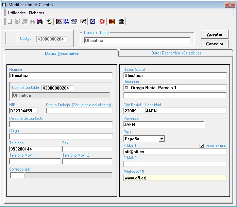Click the LOPD toolbar icon

(x=112, y=21)
